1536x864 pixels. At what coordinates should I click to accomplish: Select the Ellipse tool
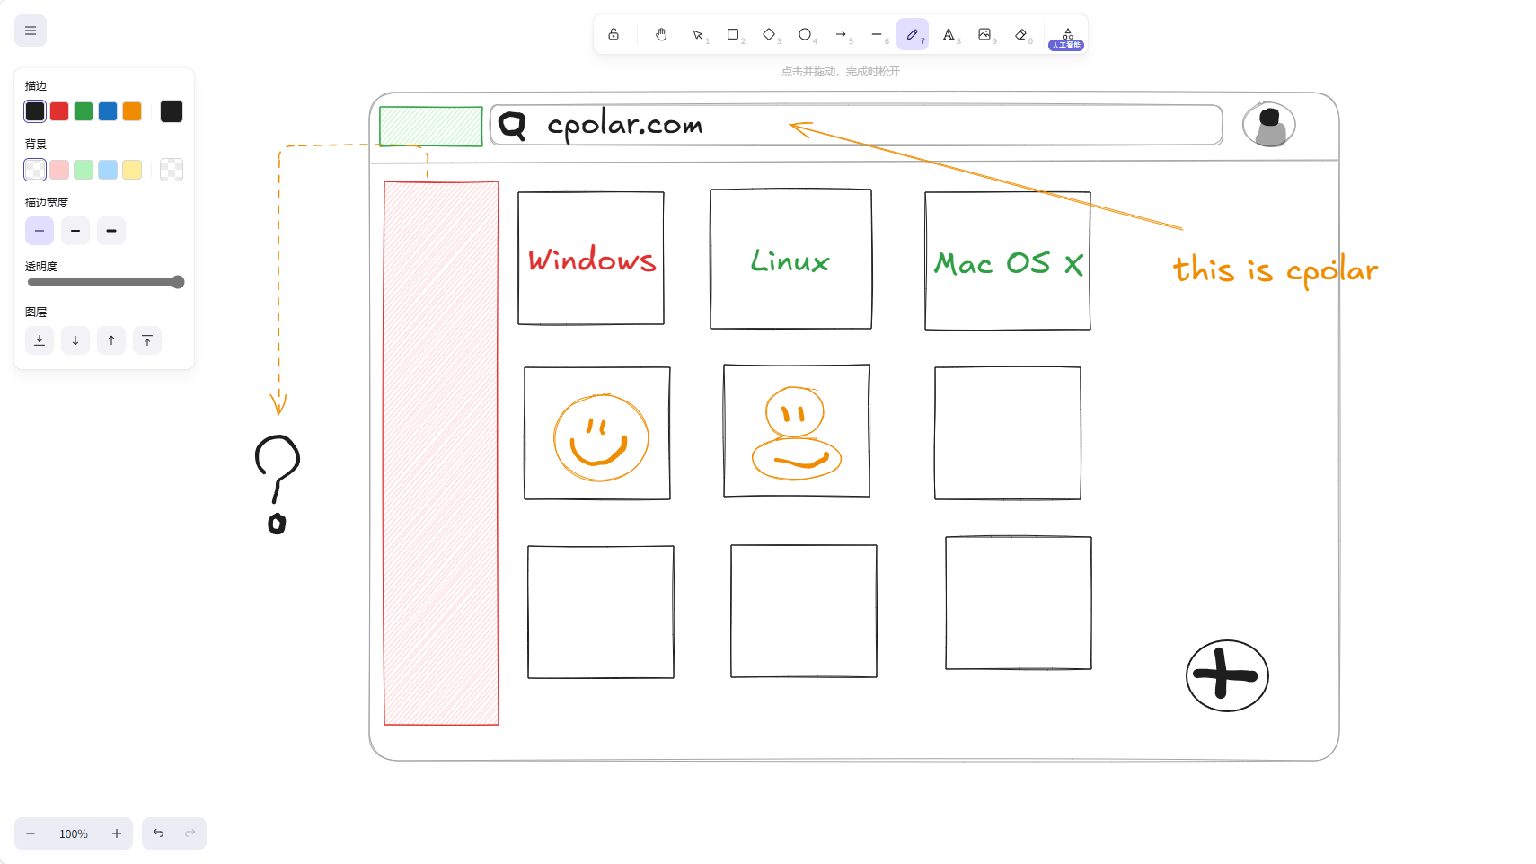(805, 34)
